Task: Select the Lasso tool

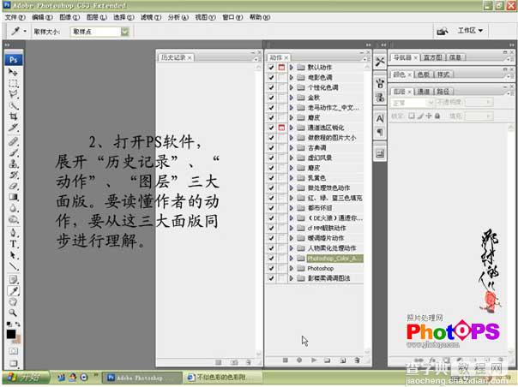Action: [x=13, y=94]
